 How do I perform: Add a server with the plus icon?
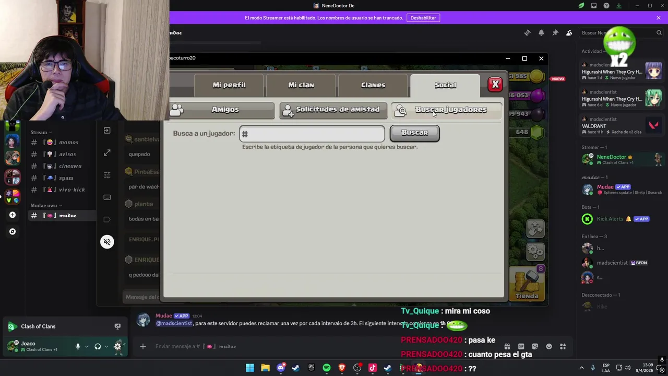pos(13,215)
